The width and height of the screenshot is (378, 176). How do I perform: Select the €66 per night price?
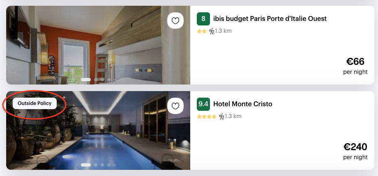point(355,62)
